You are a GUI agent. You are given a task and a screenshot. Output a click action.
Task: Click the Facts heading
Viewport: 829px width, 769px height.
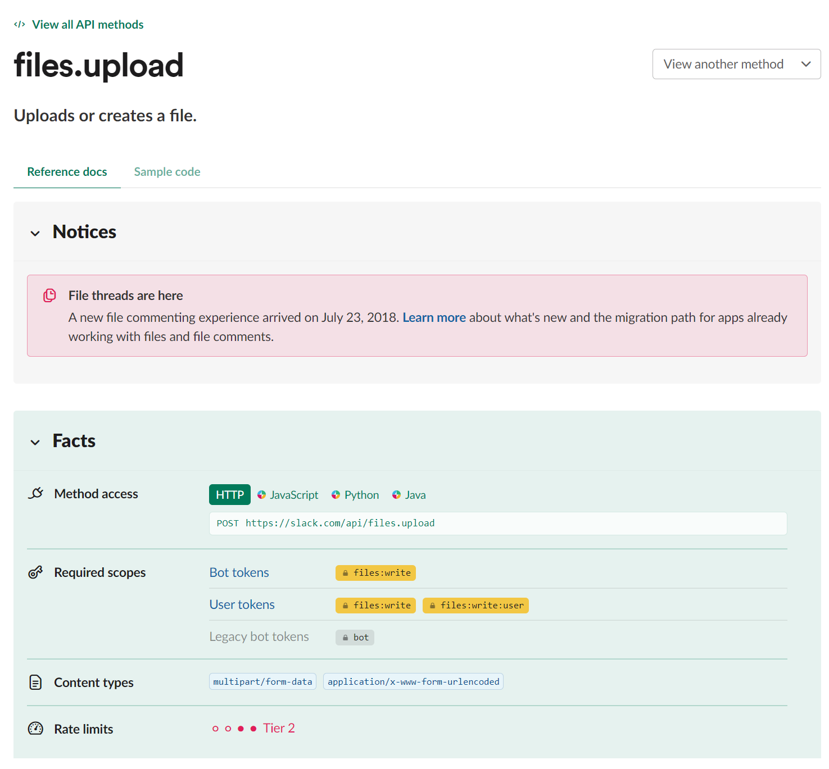click(x=74, y=441)
